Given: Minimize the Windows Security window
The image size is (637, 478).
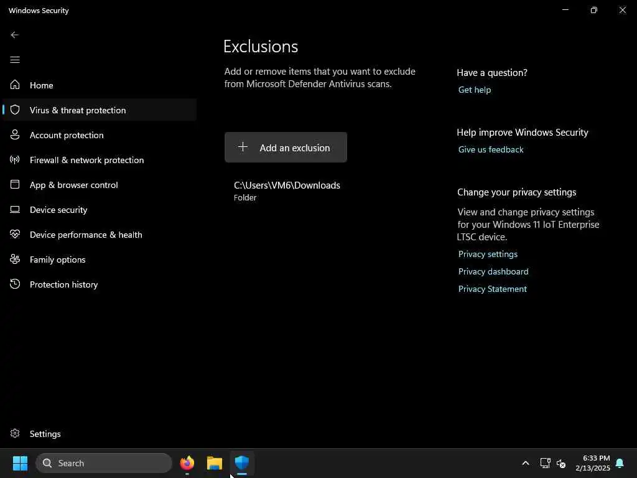Looking at the screenshot, I should [565, 10].
